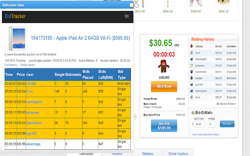The width and height of the screenshot is (250, 156).
Task: Click the winning bidder name cslbdeb
Action: [164, 77]
